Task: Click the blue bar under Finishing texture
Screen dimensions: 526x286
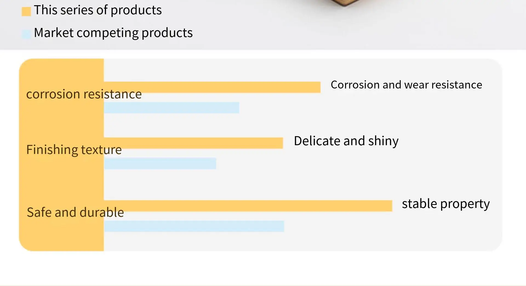Action: (x=160, y=164)
